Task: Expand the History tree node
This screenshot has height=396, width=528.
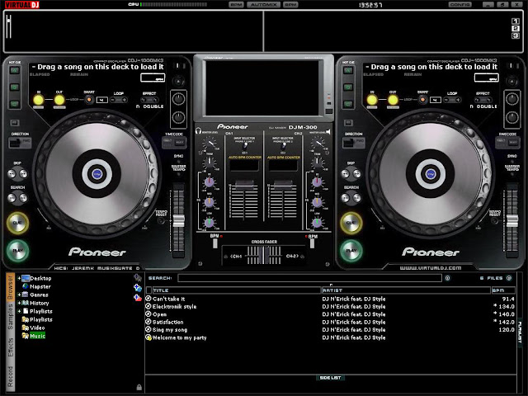Action: tap(19, 303)
